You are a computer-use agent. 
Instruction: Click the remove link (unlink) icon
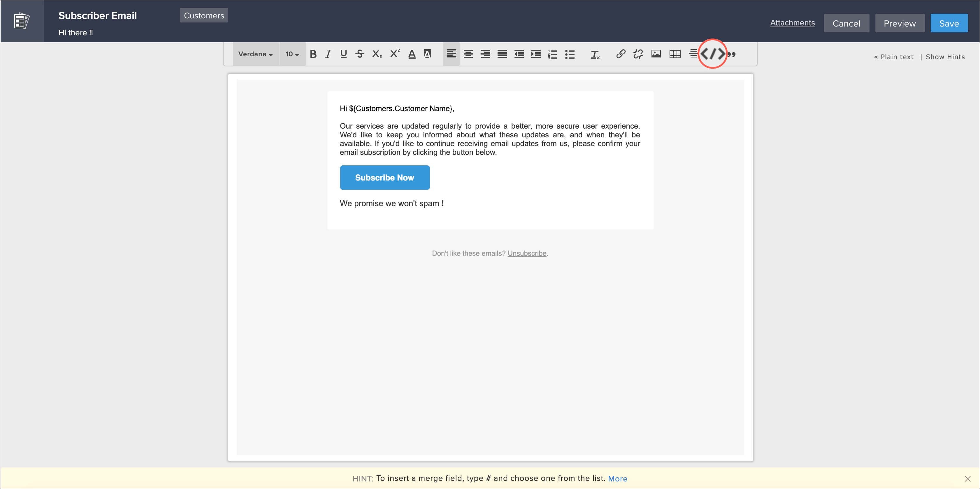pos(638,54)
